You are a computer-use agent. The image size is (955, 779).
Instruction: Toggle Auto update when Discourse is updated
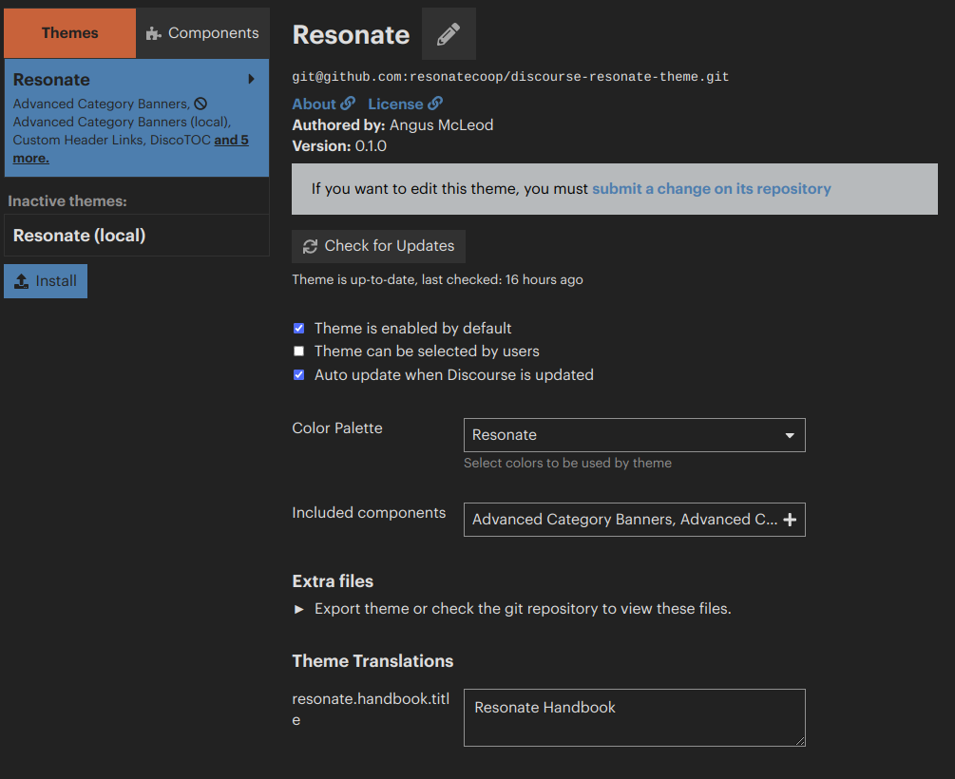coord(299,374)
